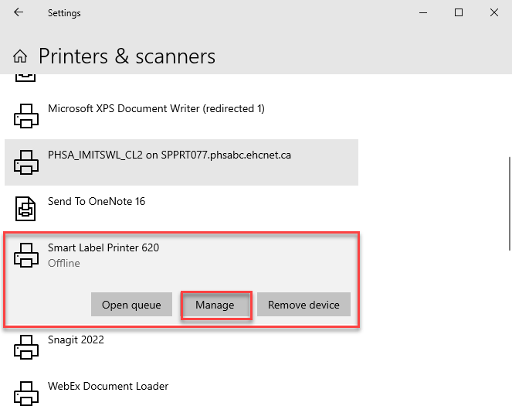This screenshot has height=406, width=512.
Task: Maximize the Settings window
Action: [459, 12]
